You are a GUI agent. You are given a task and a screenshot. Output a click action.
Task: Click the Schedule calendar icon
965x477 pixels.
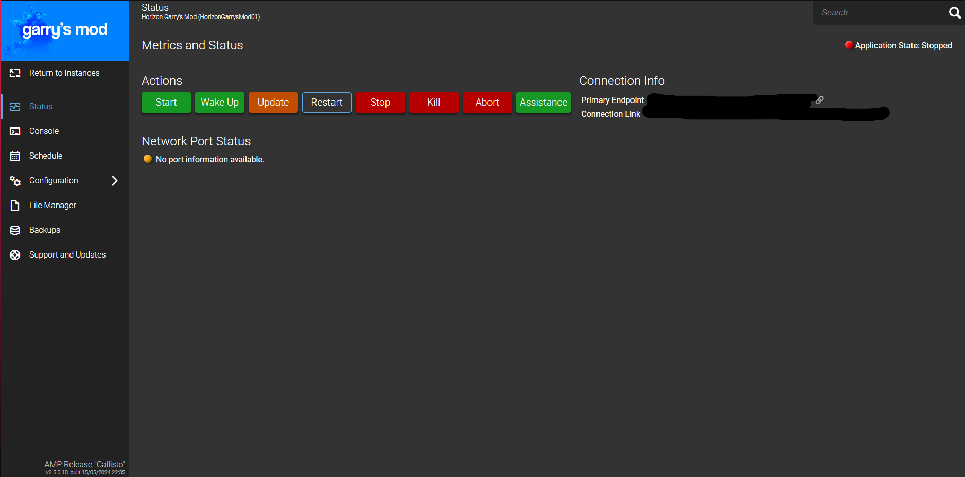click(15, 156)
